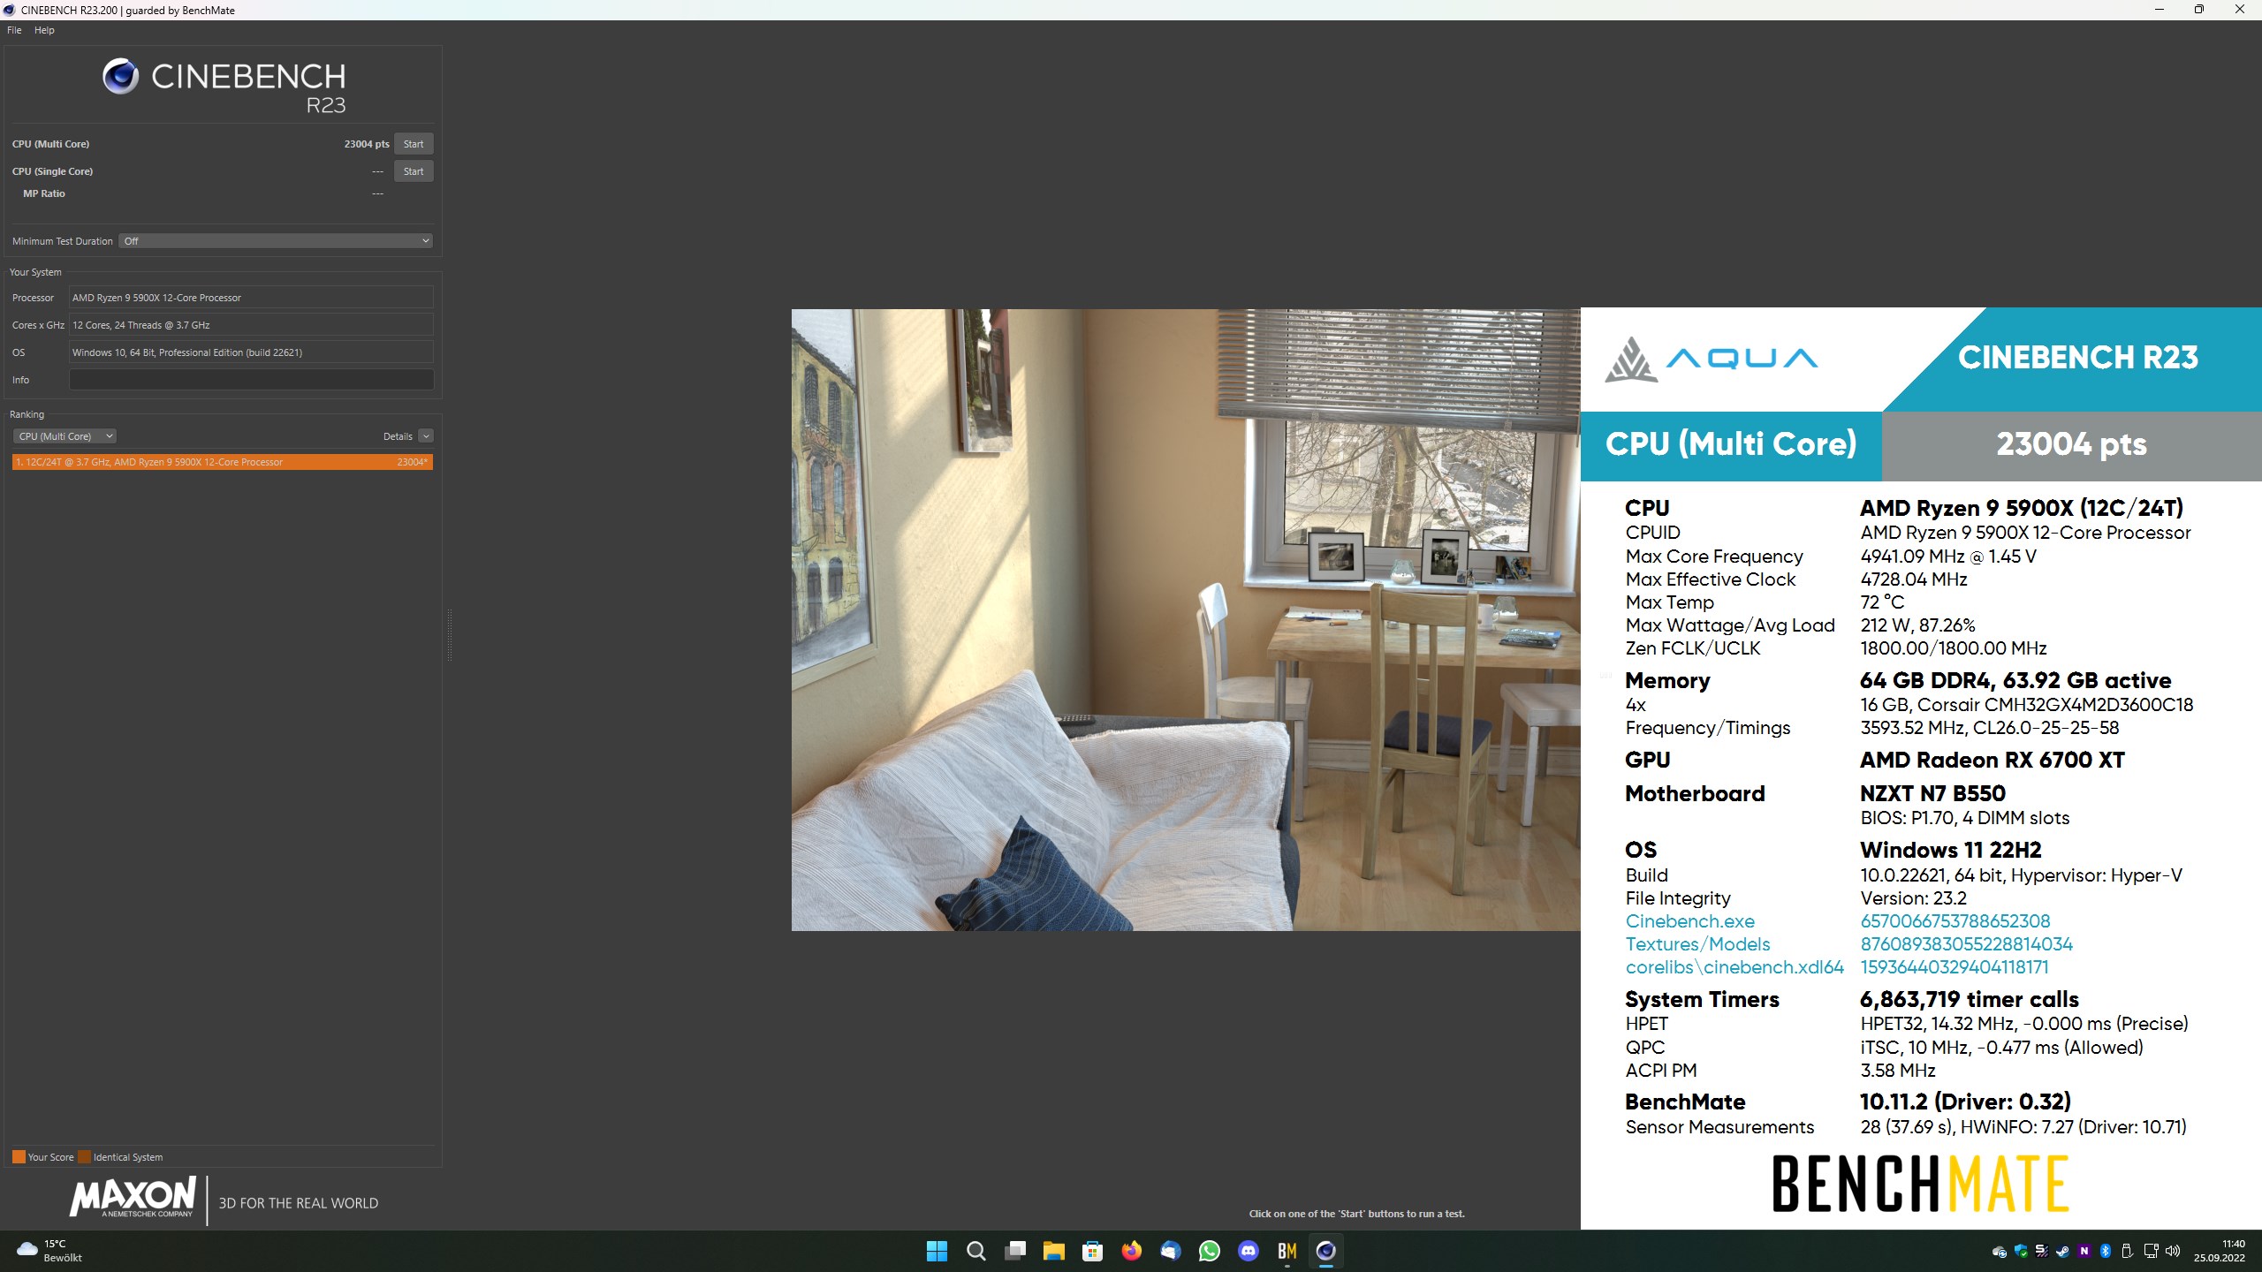Image resolution: width=2262 pixels, height=1272 pixels.
Task: Click the Info input field
Action: click(251, 380)
